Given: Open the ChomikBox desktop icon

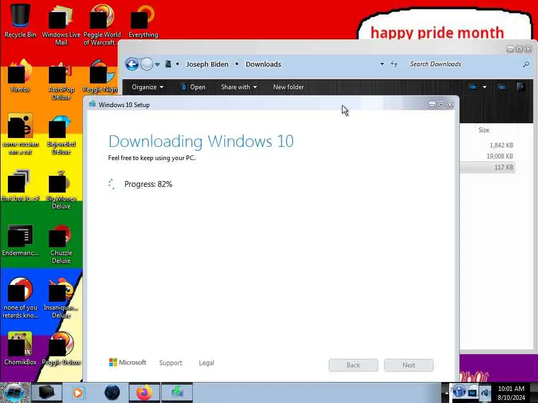Looking at the screenshot, I should 20,348.
